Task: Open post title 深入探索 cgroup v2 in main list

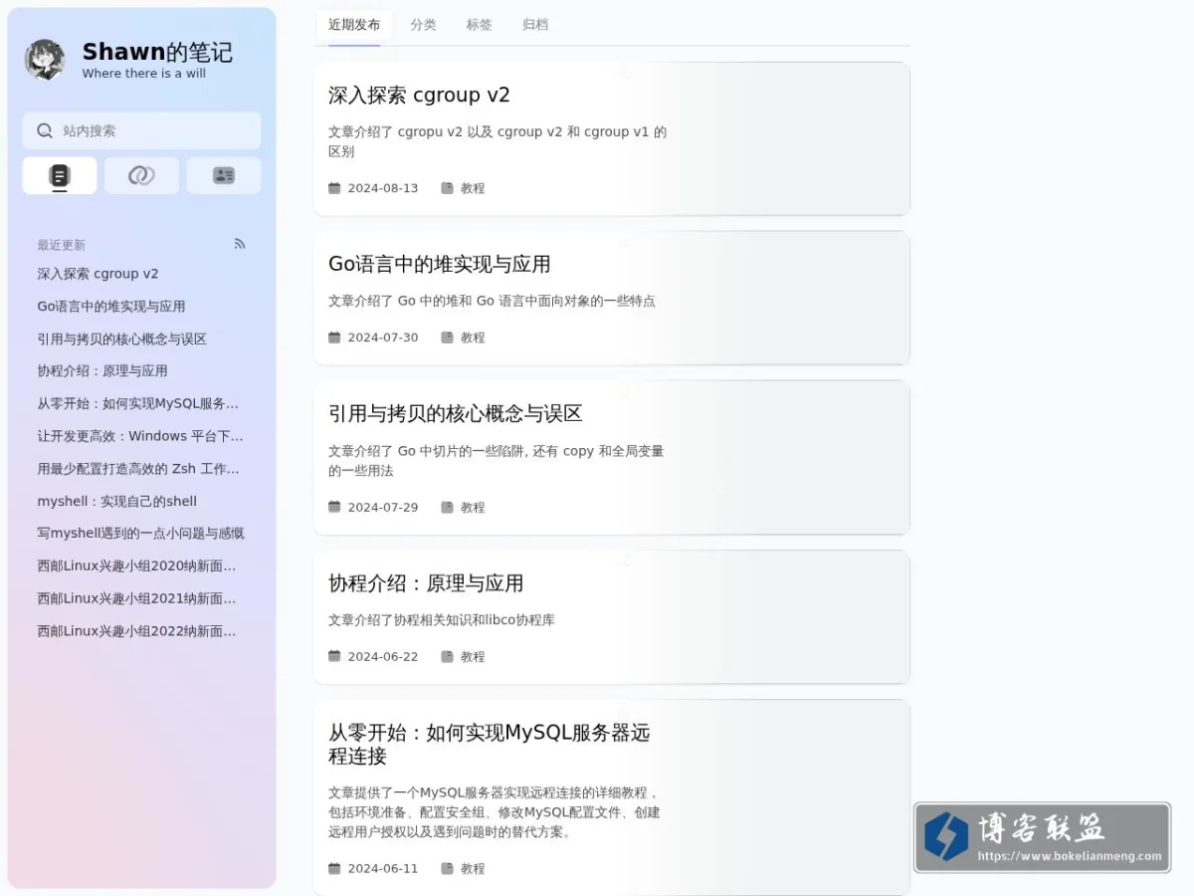Action: [419, 96]
